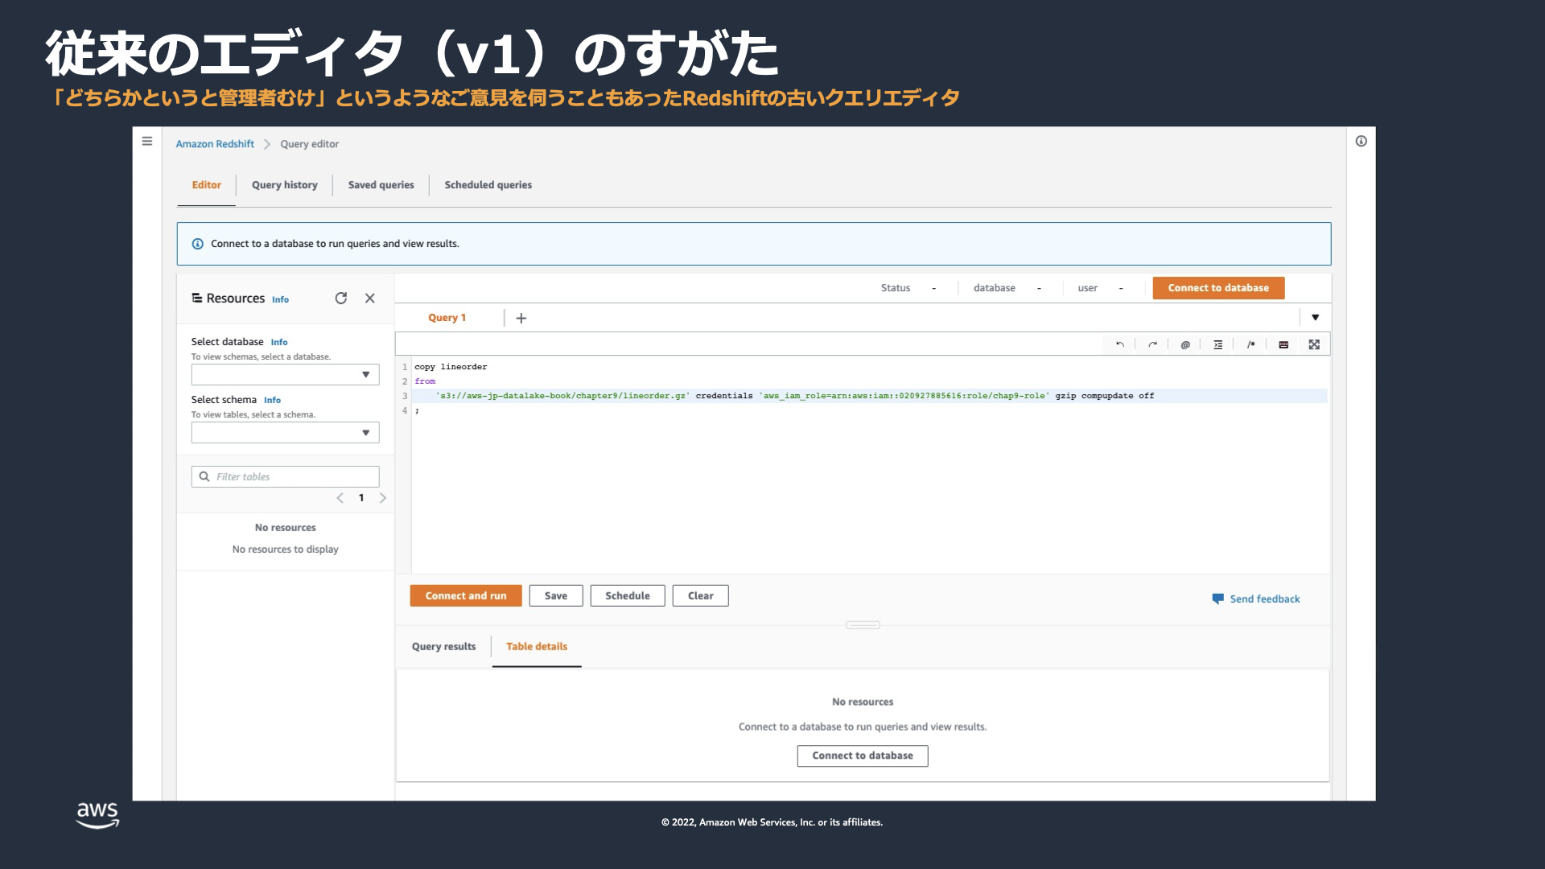The width and height of the screenshot is (1545, 869).
Task: Indent the code with the indent icon
Action: pyautogui.click(x=1218, y=344)
